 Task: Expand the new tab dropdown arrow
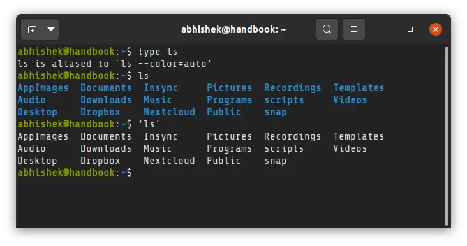click(51, 29)
